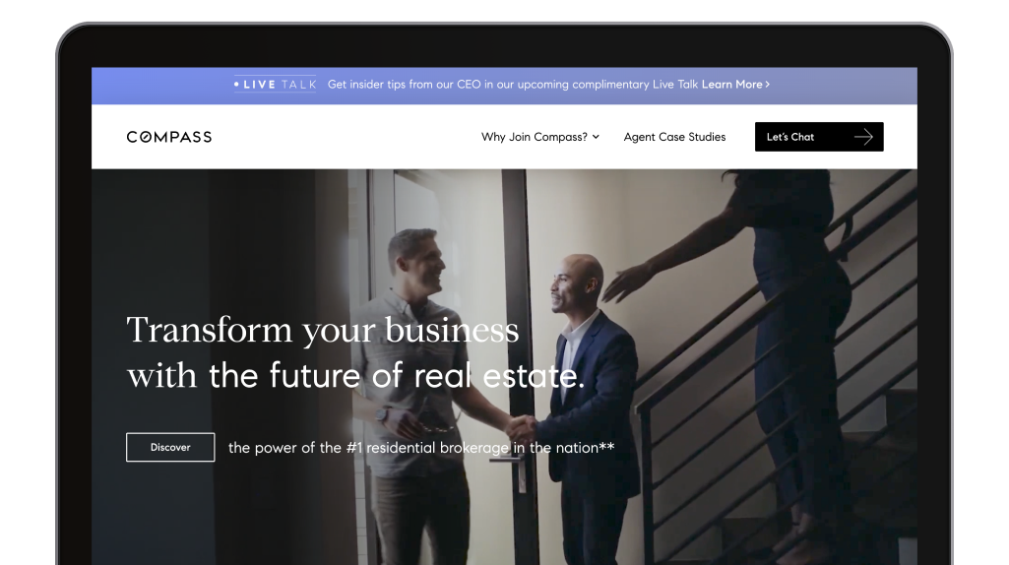Click the Transform your business headline
This screenshot has height=565, width=1009.
click(x=323, y=330)
